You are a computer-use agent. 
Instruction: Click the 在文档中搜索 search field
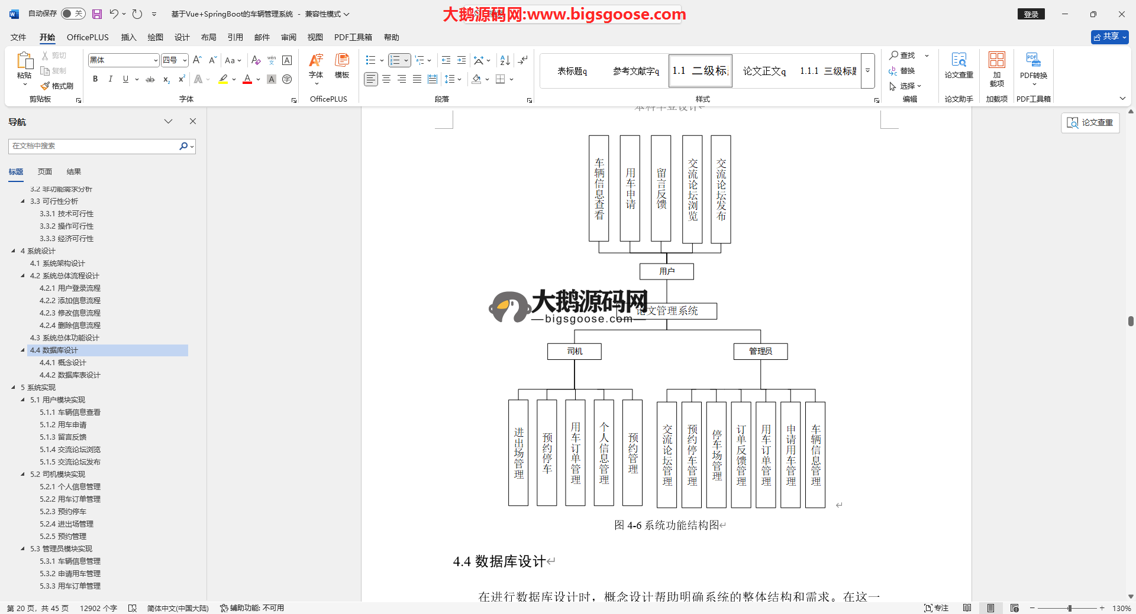click(x=95, y=146)
